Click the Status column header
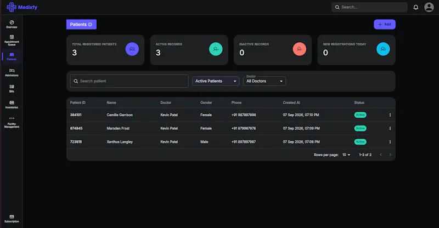The height and width of the screenshot is (228, 439). pyautogui.click(x=359, y=102)
